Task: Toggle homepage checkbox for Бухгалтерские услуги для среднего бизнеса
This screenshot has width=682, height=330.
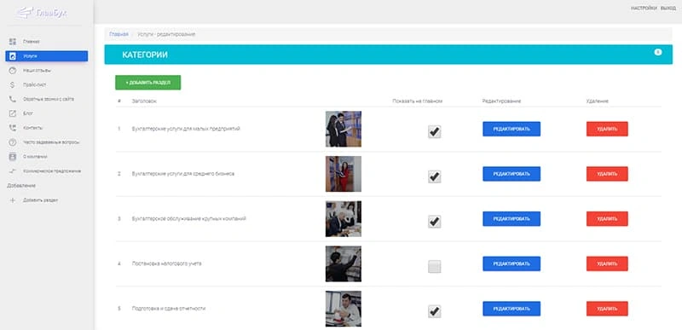Action: 434,177
